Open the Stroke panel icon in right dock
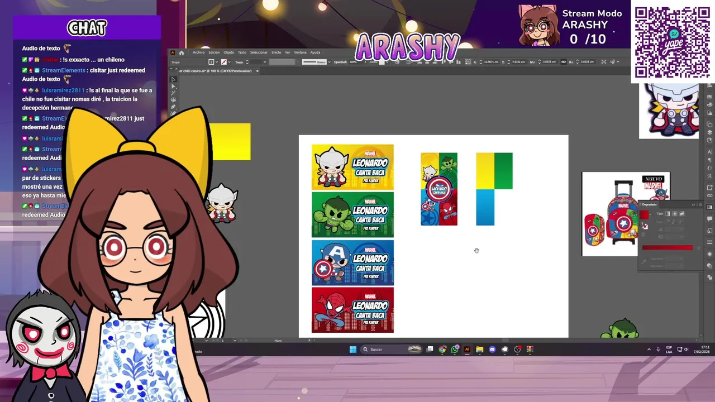Viewport: 715px width, 402px height. [709, 242]
